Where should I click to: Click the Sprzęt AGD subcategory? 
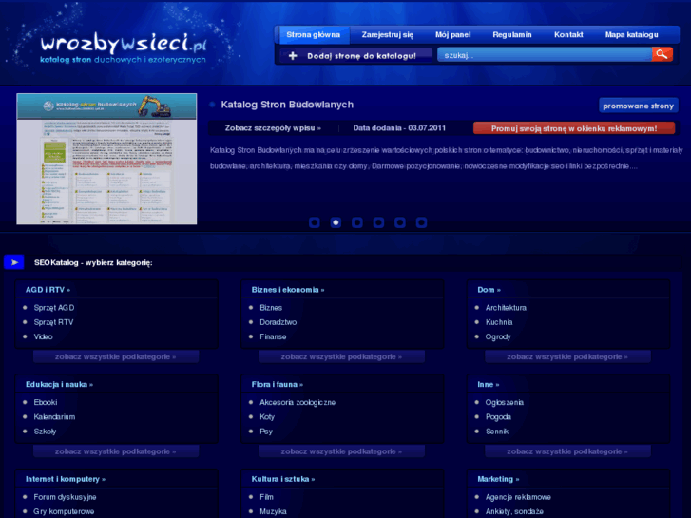coord(54,308)
